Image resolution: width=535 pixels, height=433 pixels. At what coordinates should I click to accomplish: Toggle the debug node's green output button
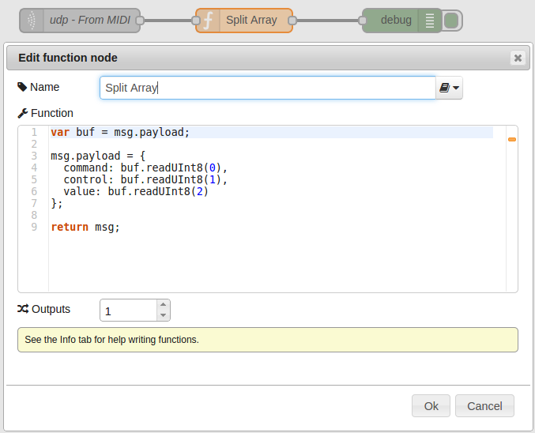pos(451,21)
